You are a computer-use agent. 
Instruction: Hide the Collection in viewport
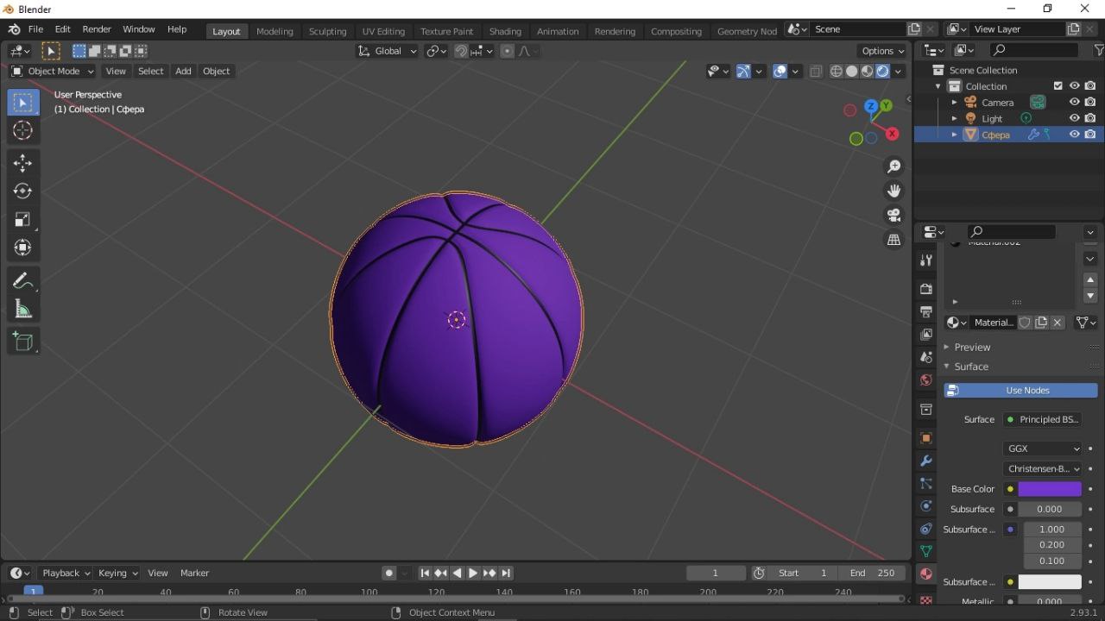pyautogui.click(x=1075, y=86)
